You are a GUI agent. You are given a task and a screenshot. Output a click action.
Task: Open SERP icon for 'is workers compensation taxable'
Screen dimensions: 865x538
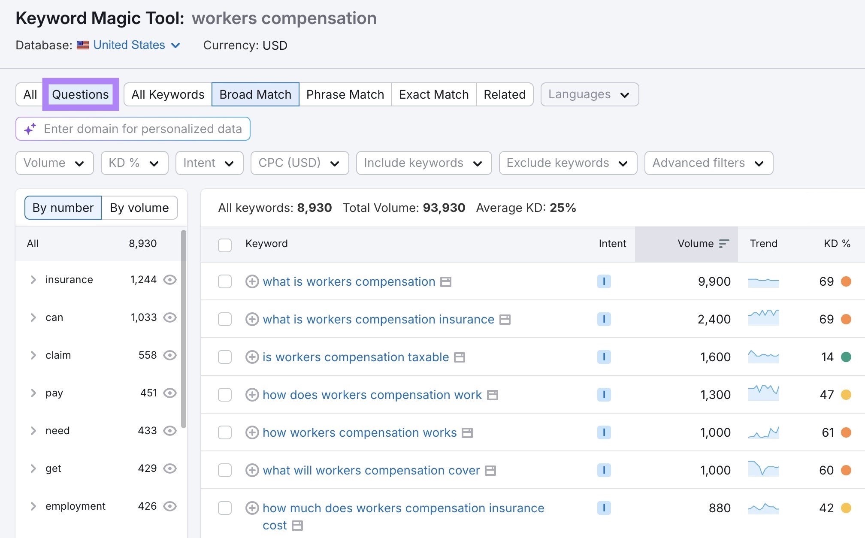tap(460, 357)
